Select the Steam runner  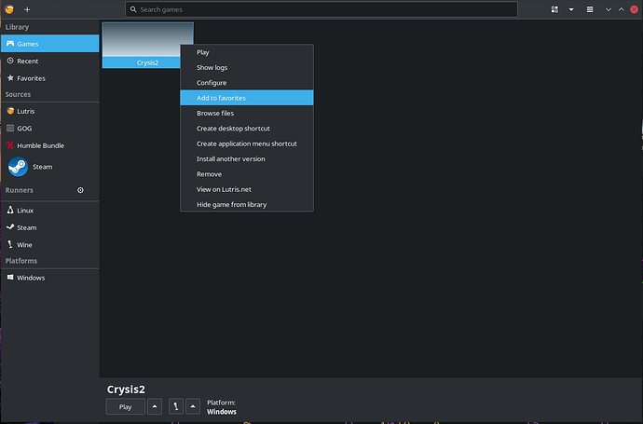click(x=50, y=227)
